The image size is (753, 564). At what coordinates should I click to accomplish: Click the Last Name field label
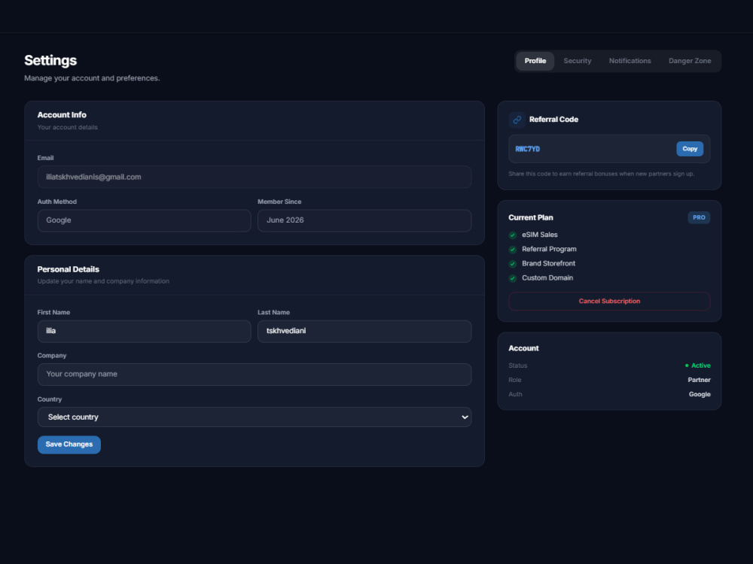pos(274,313)
